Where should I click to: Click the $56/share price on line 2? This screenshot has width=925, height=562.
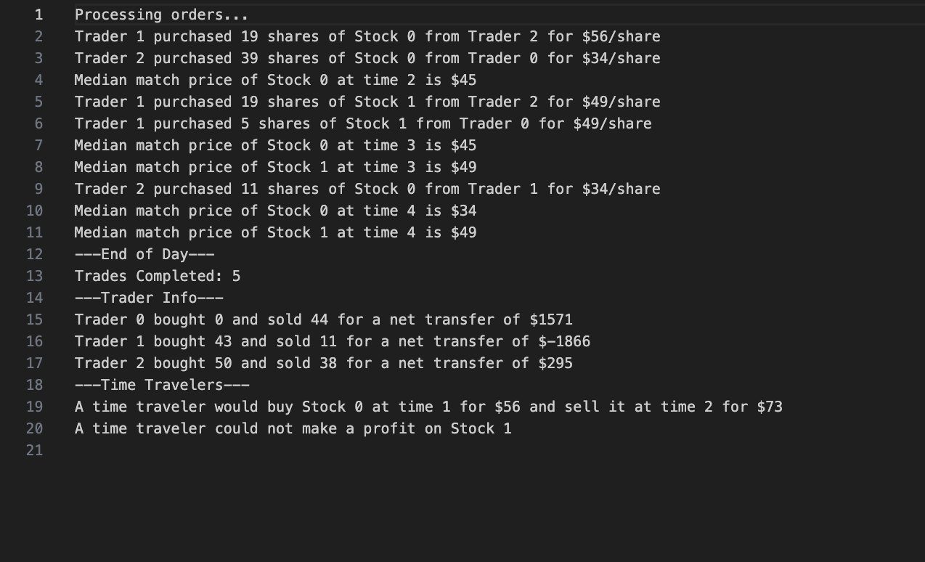[x=622, y=36]
